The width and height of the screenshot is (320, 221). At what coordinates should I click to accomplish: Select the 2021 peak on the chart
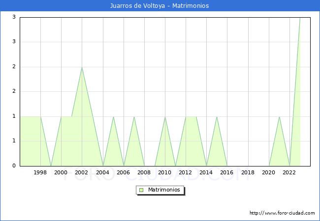(279, 117)
